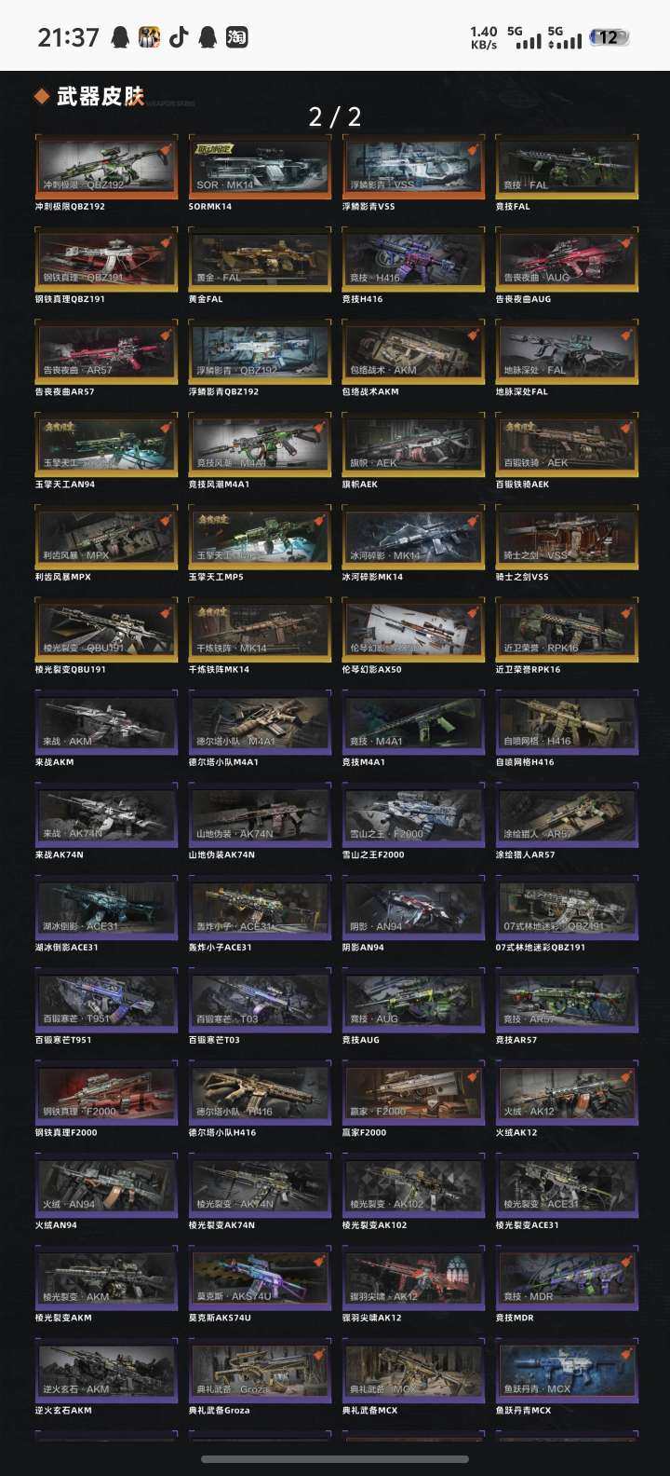Pick the 莫克斯AKS74U skin thumbnail

[x=259, y=1277]
